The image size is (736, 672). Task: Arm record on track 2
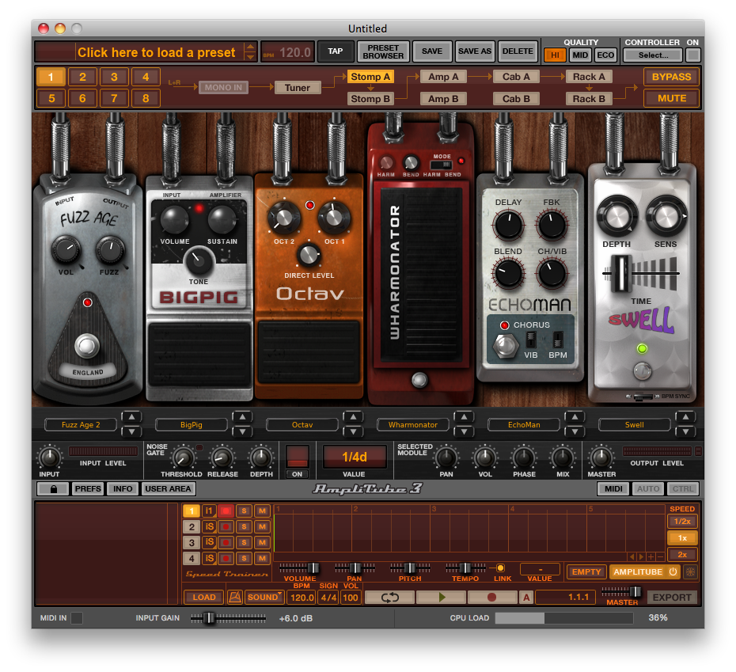pyautogui.click(x=226, y=527)
